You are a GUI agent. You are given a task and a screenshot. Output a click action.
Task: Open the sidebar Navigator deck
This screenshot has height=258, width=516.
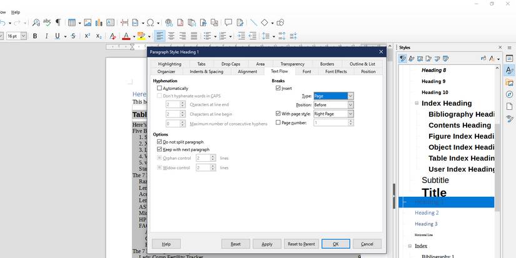(509, 94)
